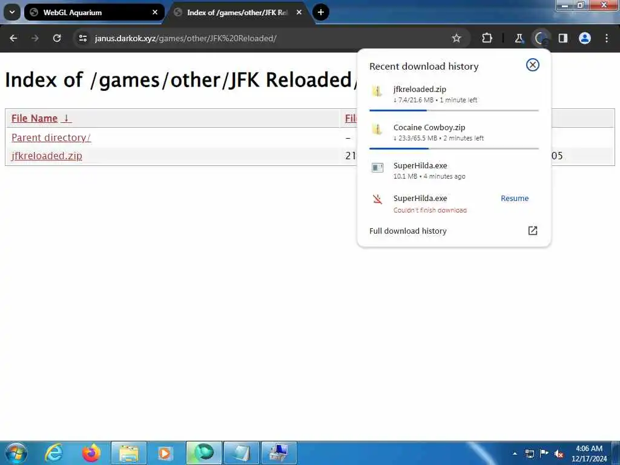The width and height of the screenshot is (620, 465).
Task: Open the side panel icon
Action: click(x=563, y=38)
